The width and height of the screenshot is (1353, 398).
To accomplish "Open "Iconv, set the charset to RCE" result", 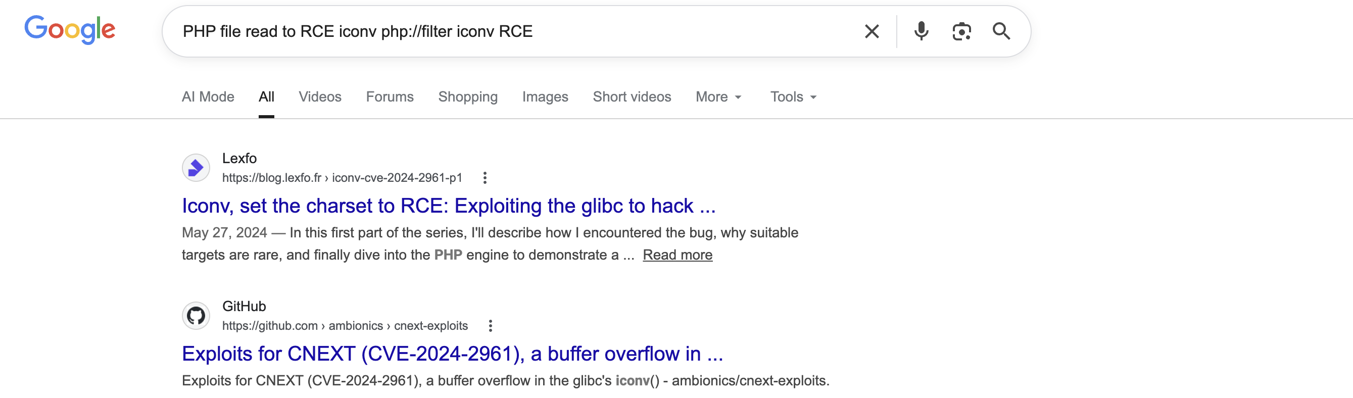I will click(x=449, y=206).
